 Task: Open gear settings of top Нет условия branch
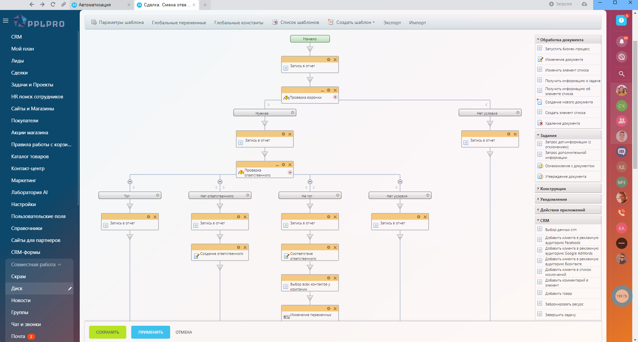518,113
